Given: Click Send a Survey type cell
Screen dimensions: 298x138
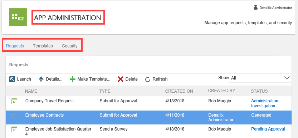Looking at the screenshot, I should click(114, 129).
